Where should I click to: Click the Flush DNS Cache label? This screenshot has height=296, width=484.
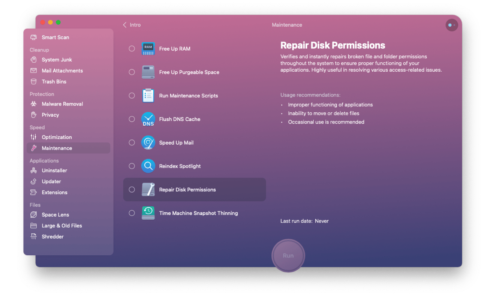[180, 119]
